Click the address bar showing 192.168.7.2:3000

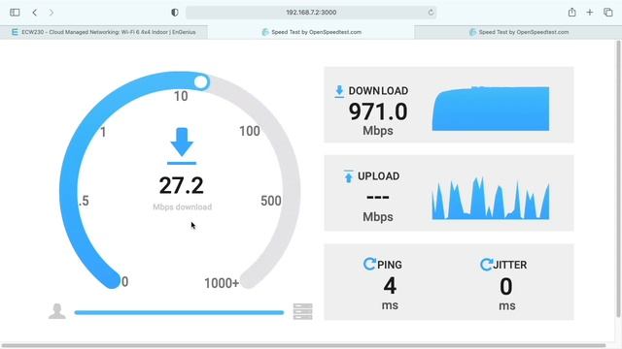pyautogui.click(x=311, y=13)
